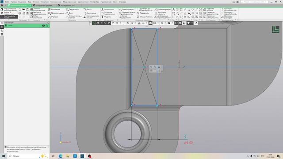Select Инструменты эскиза toolset
The width and height of the screenshot is (283, 159).
coord(9,17)
